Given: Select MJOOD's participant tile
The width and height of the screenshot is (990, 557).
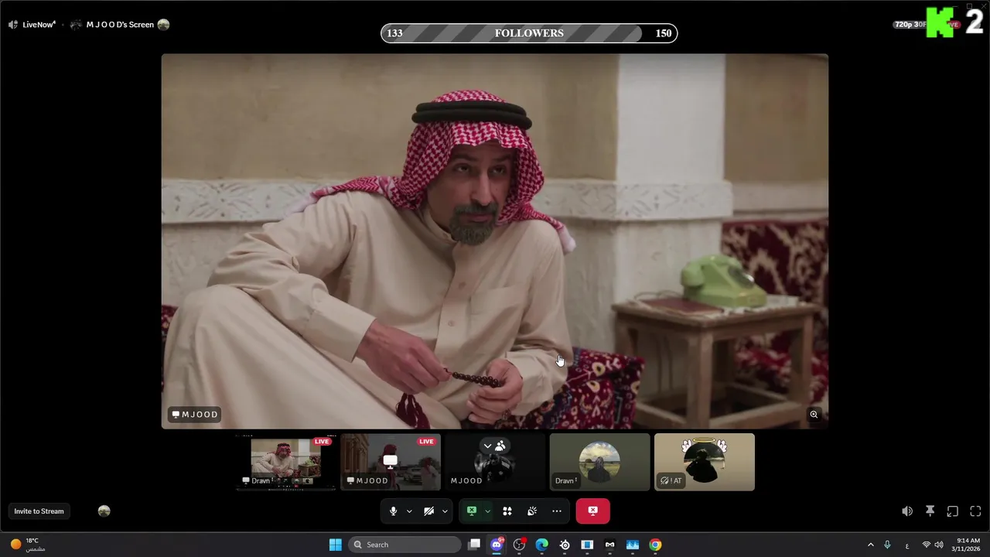Looking at the screenshot, I should (x=495, y=462).
